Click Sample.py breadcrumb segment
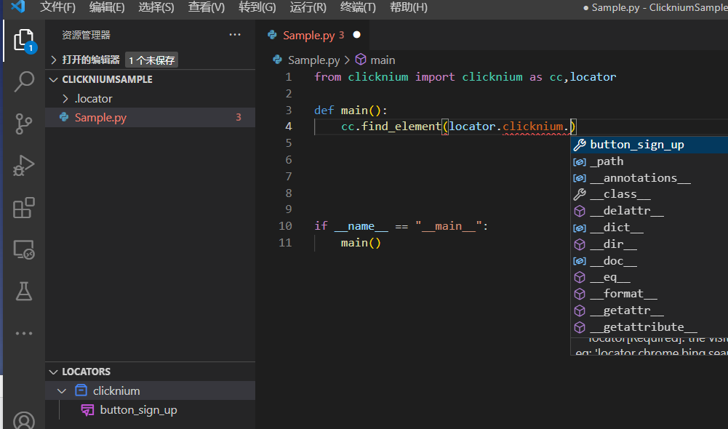This screenshot has height=429, width=728. pos(314,60)
